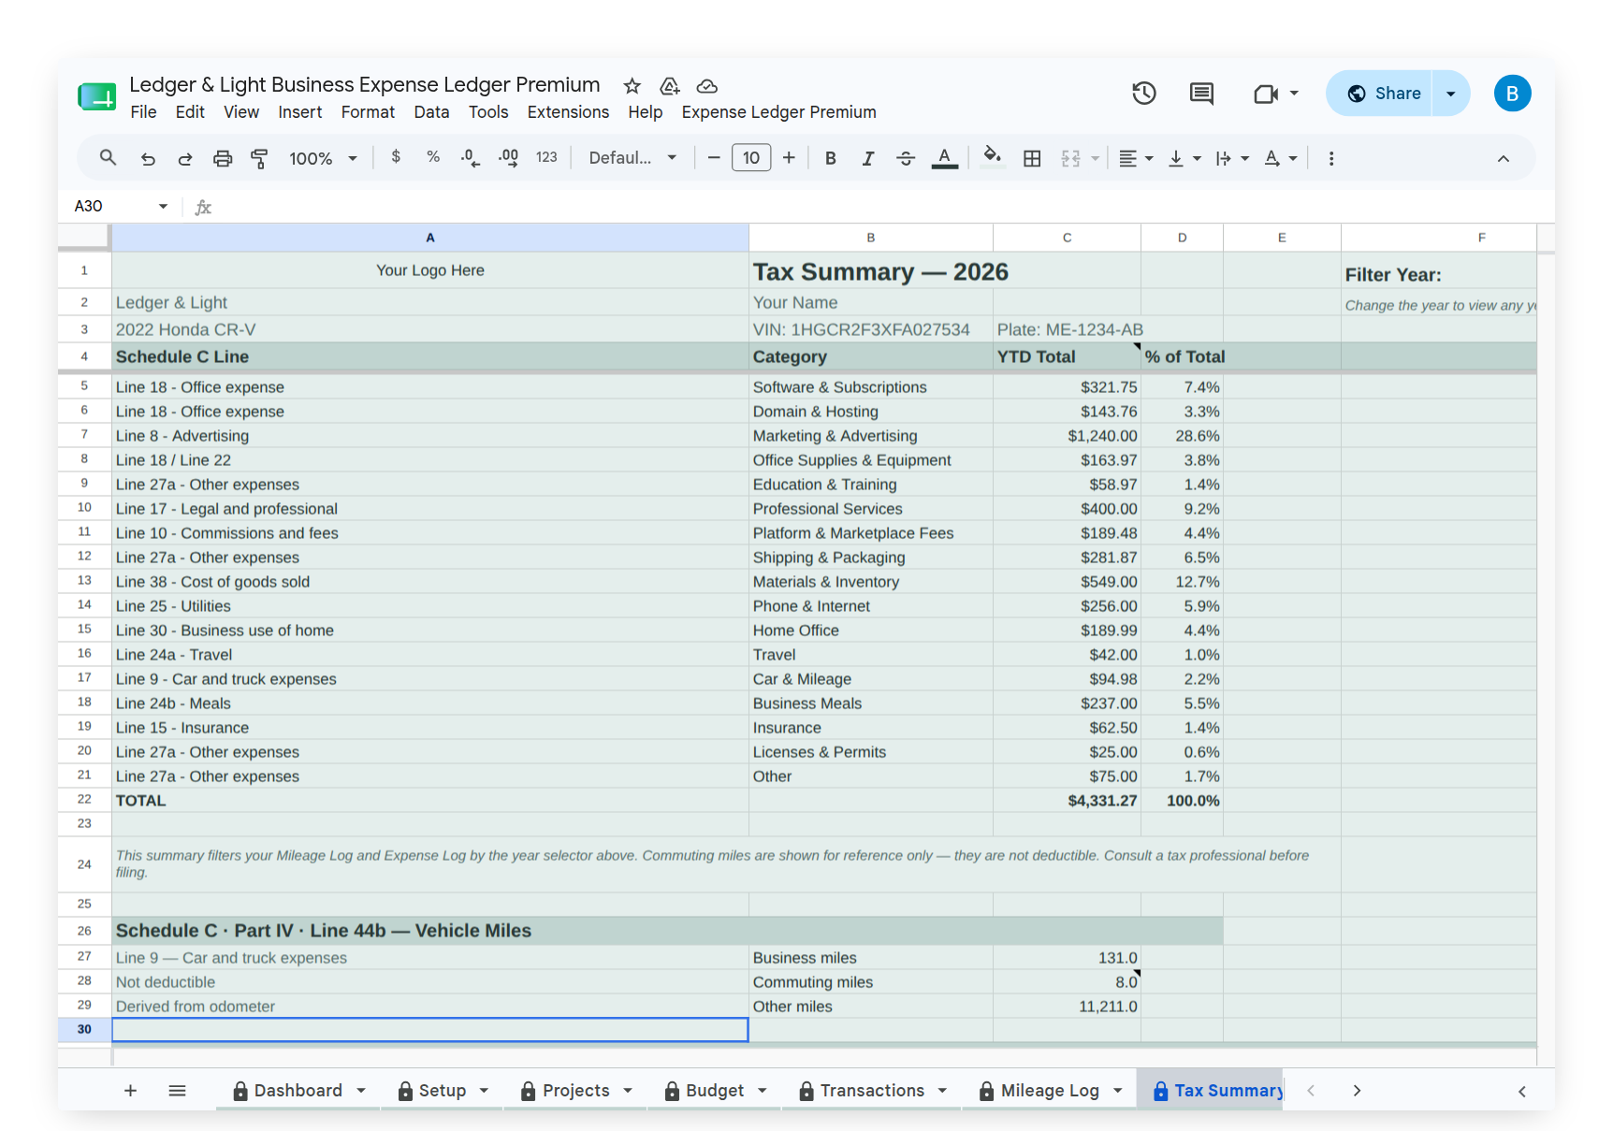This screenshot has height=1131, width=1613.
Task: Redo the last action
Action: point(185,158)
